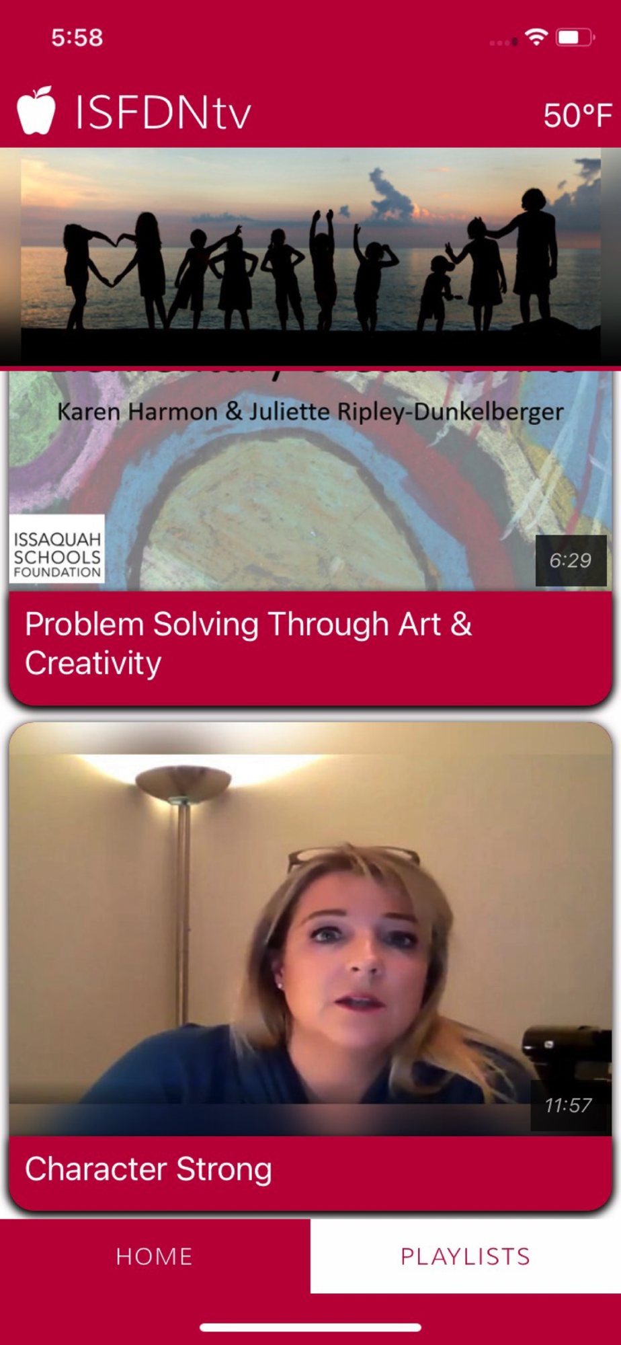The width and height of the screenshot is (621, 1345).
Task: Tap the 6:29 duration badge
Action: tap(571, 560)
